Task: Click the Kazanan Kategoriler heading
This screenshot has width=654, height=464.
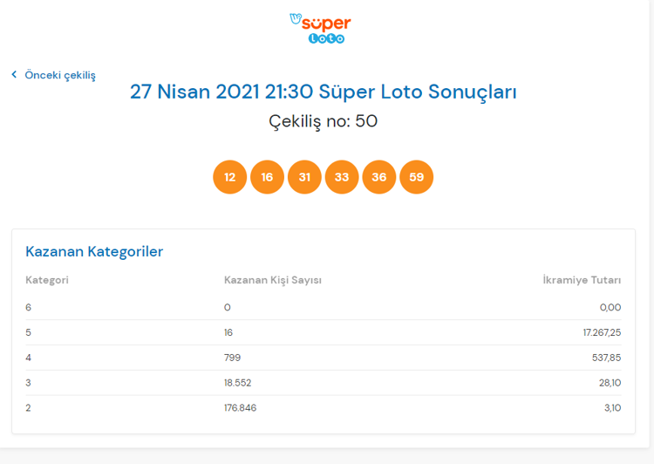Action: click(94, 251)
